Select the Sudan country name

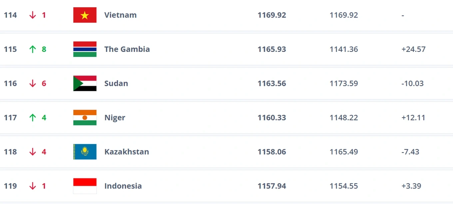116,83
